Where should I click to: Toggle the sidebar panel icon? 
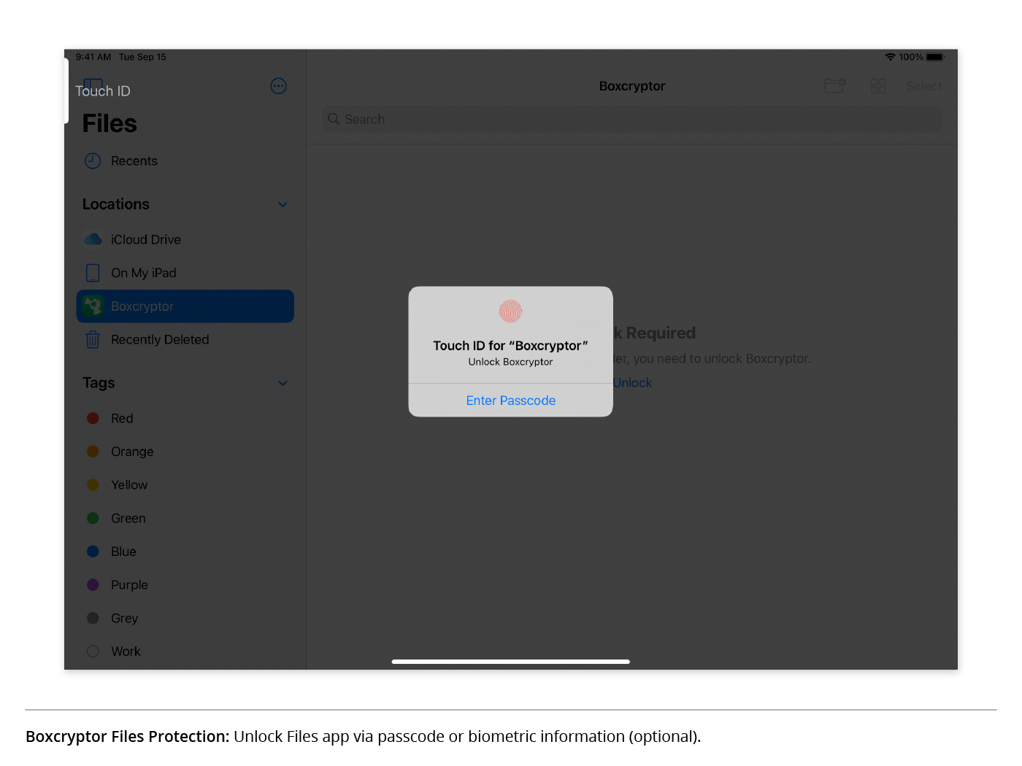point(93,85)
